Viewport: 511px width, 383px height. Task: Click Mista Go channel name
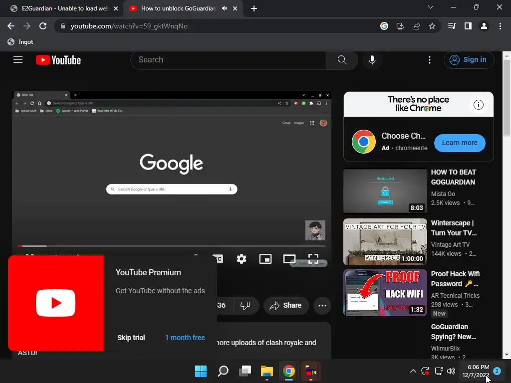pos(443,194)
